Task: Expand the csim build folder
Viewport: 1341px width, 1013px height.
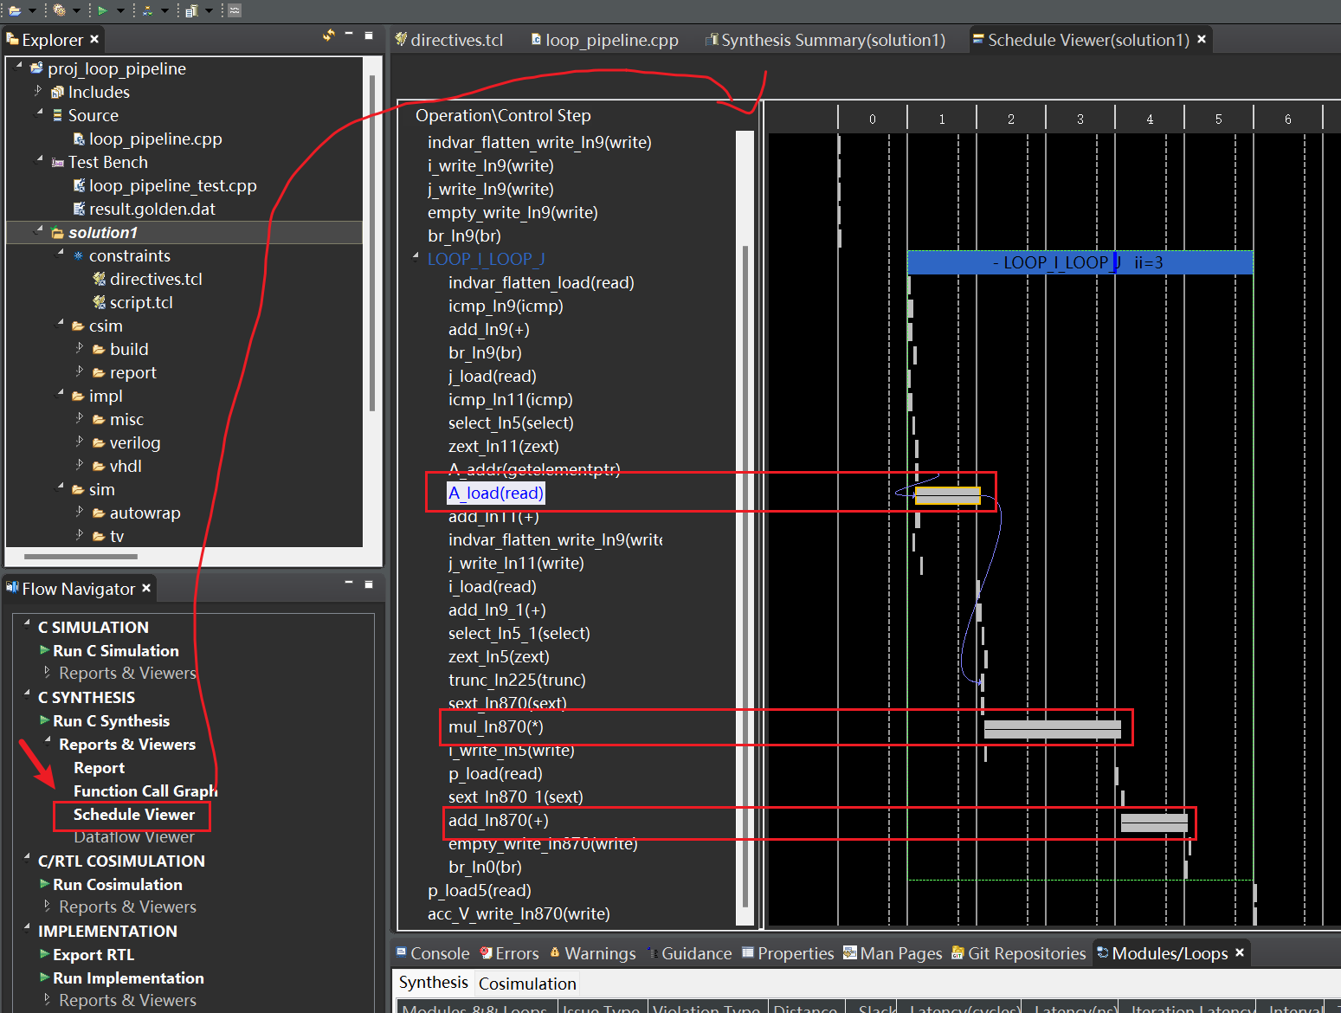Action: point(79,347)
